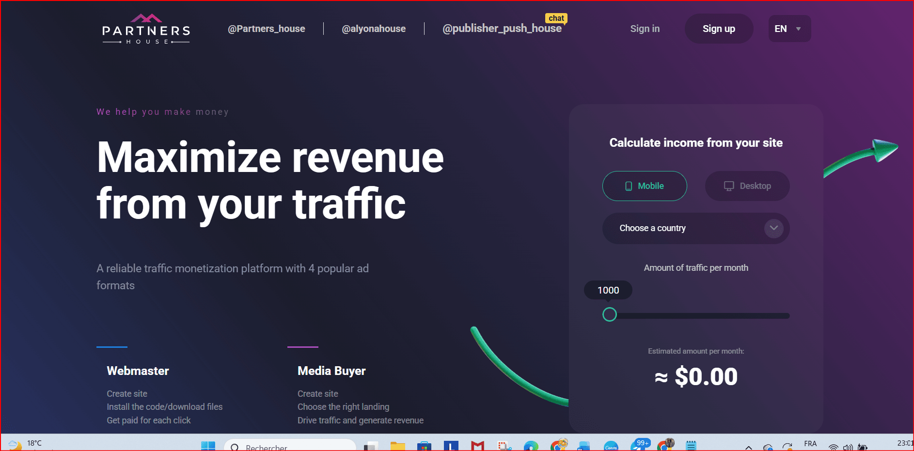This screenshot has width=914, height=451.
Task: Open the Windows Start menu
Action: 208,446
